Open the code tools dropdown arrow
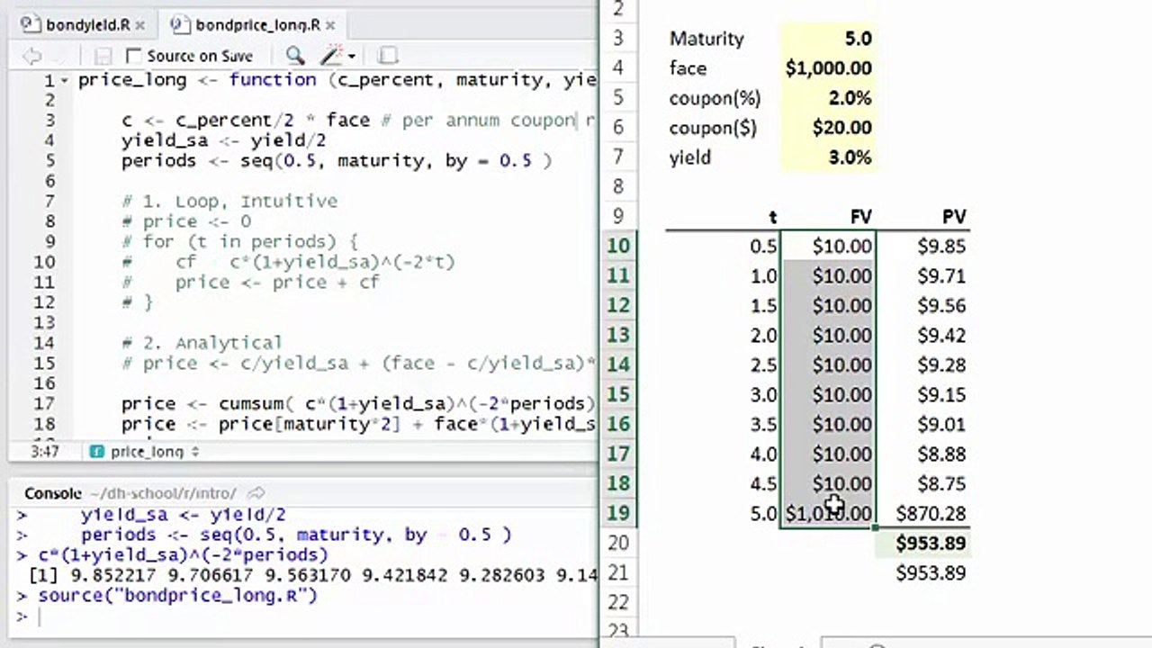 tap(351, 57)
